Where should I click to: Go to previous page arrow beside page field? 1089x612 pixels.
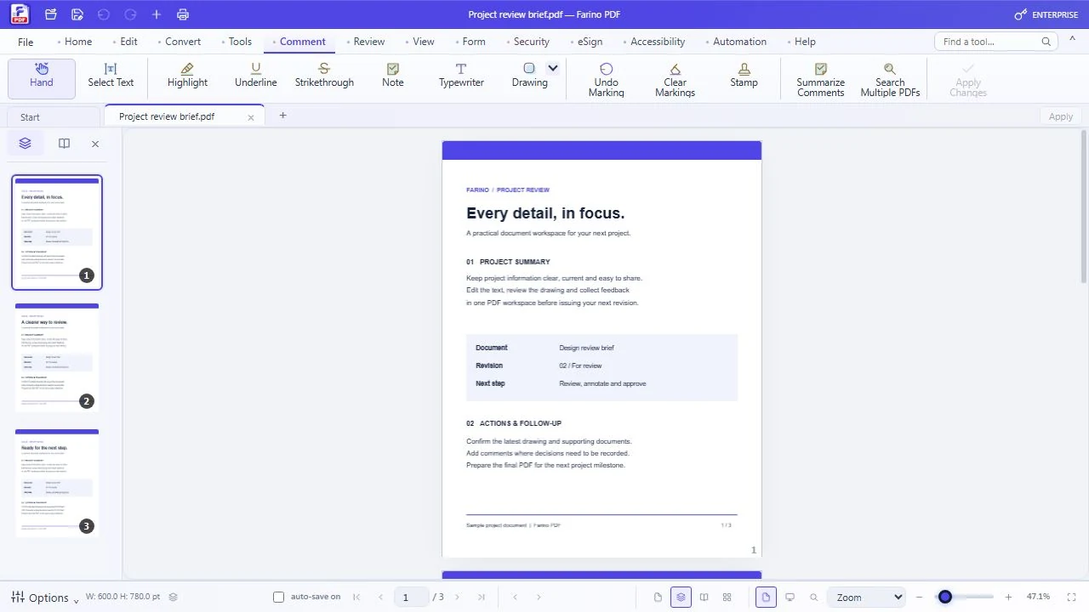coord(380,598)
